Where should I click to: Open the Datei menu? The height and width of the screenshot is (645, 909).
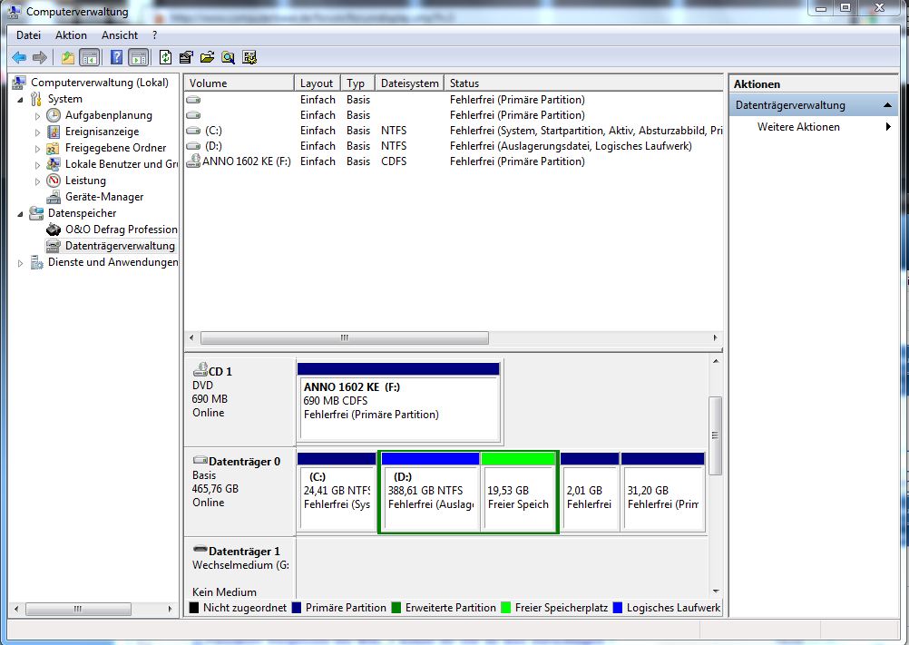[28, 35]
